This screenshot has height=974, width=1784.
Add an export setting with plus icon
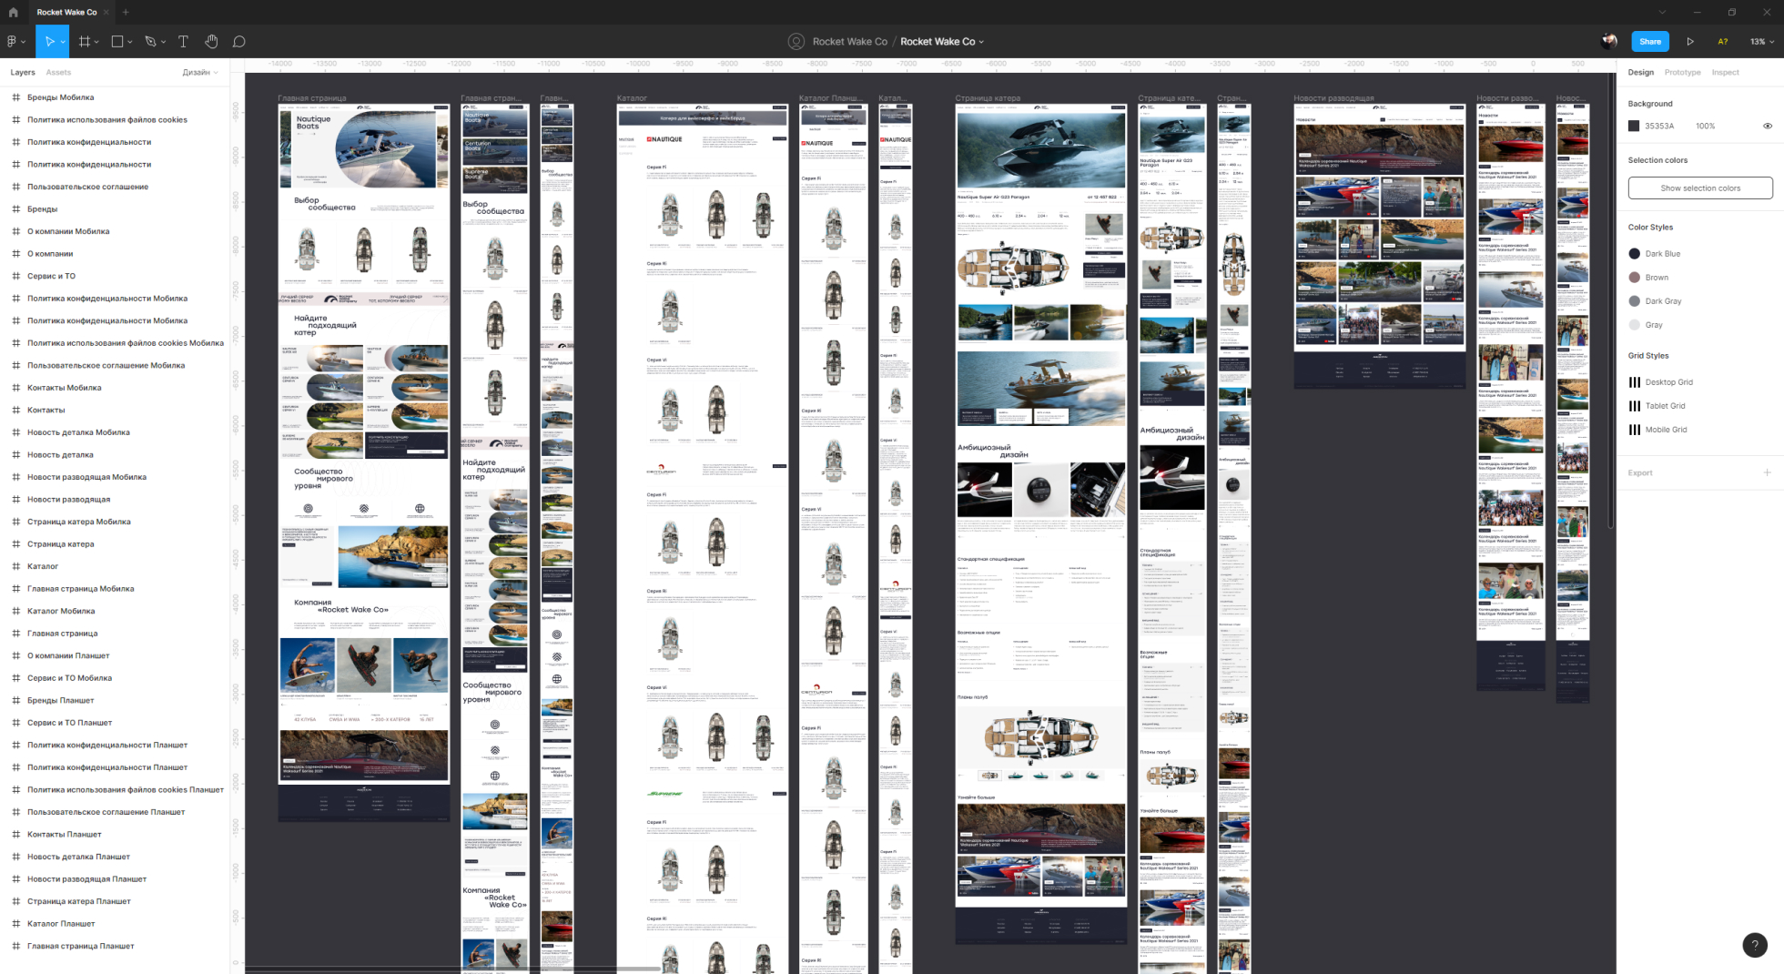tap(1767, 472)
